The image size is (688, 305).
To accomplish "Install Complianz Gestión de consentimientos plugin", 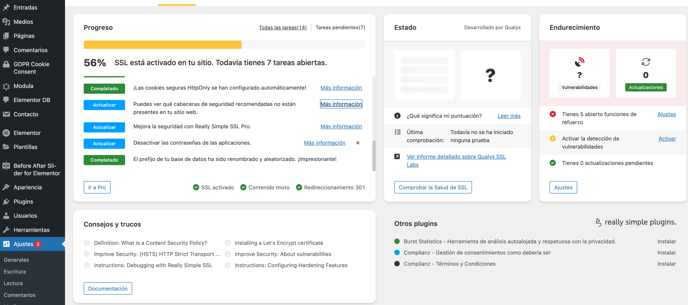I will [x=667, y=253].
